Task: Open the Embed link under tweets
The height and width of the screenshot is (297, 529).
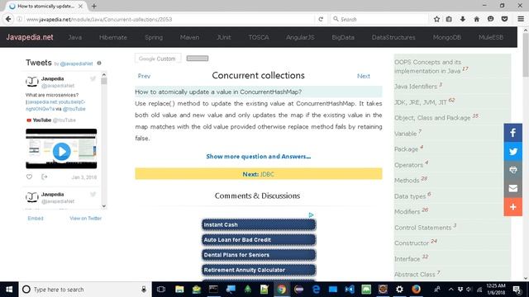Action: (36, 218)
